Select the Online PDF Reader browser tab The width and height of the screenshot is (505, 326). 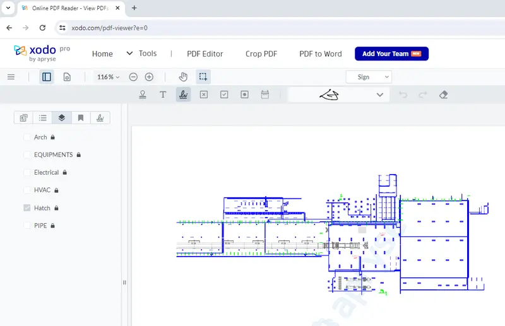click(71, 8)
